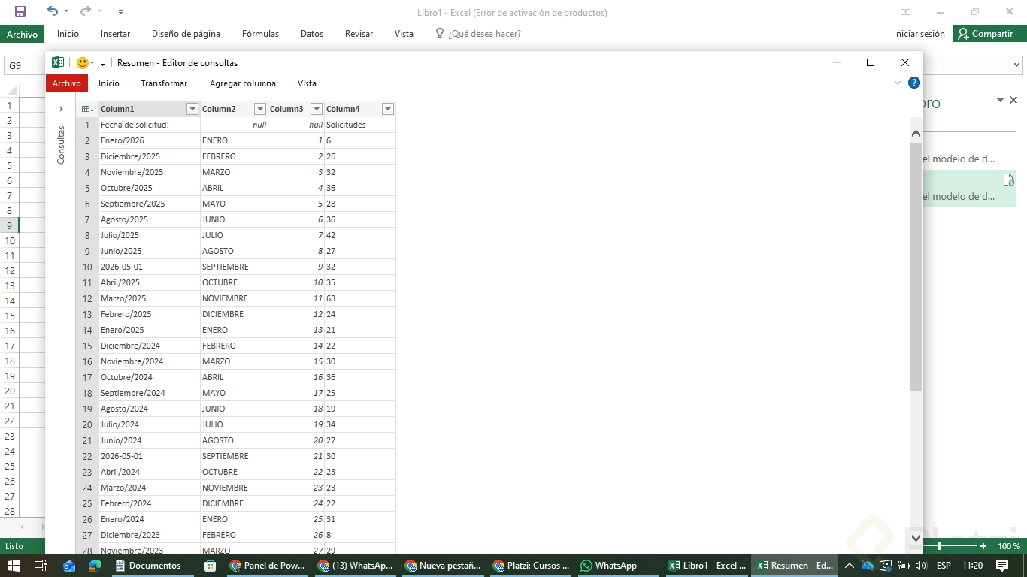Open the query editor's quick access customize arrow
This screenshot has width=1027, height=577.
coord(103,63)
